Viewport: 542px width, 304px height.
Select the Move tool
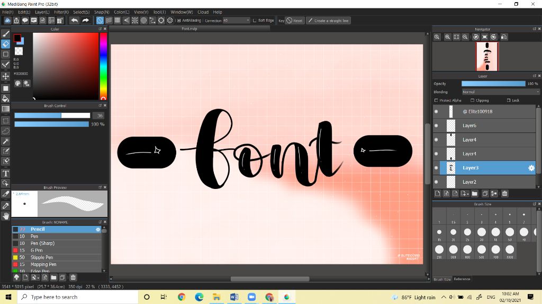click(5, 76)
